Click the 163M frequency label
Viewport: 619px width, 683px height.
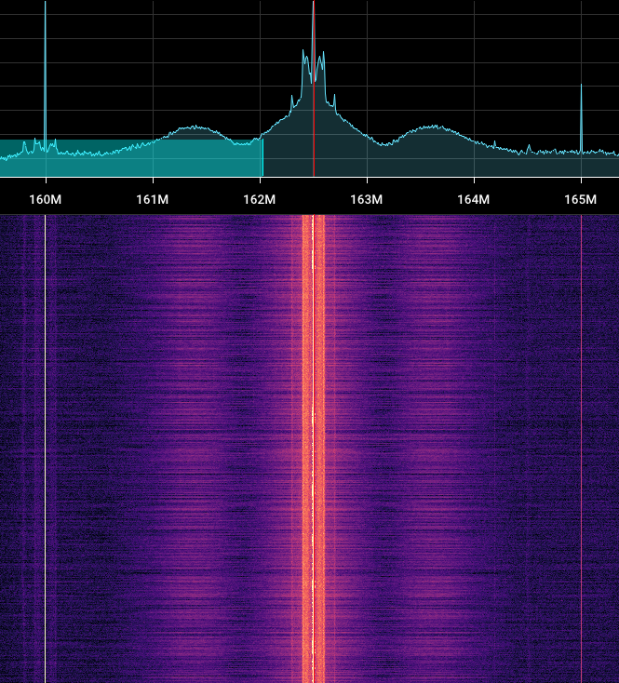click(367, 199)
